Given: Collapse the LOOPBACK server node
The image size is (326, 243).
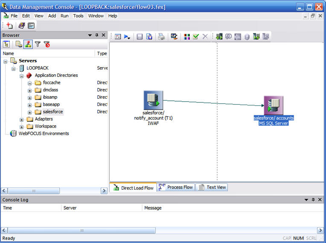Looking at the screenshot, I should coord(14,69).
